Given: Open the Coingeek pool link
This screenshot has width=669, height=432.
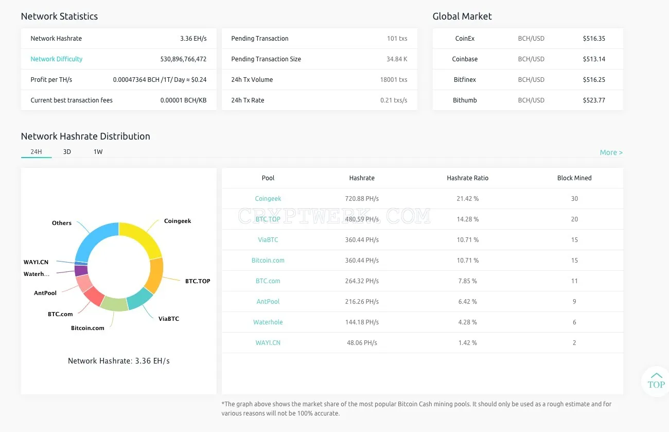Looking at the screenshot, I should (268, 199).
